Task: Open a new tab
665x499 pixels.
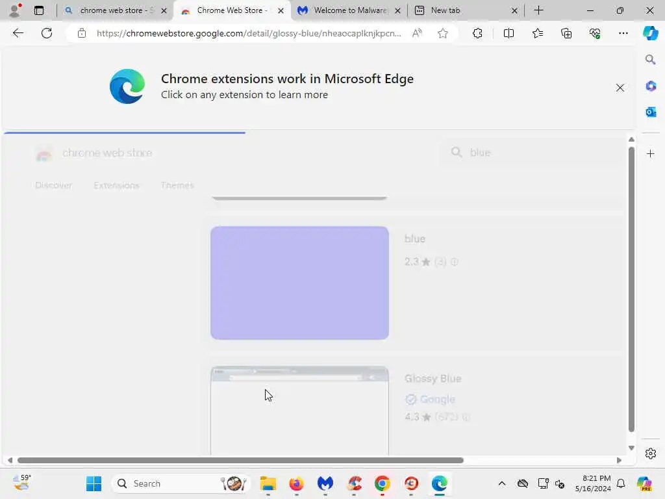Action: coord(538,10)
